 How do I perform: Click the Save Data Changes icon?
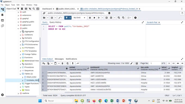pos(67,63)
